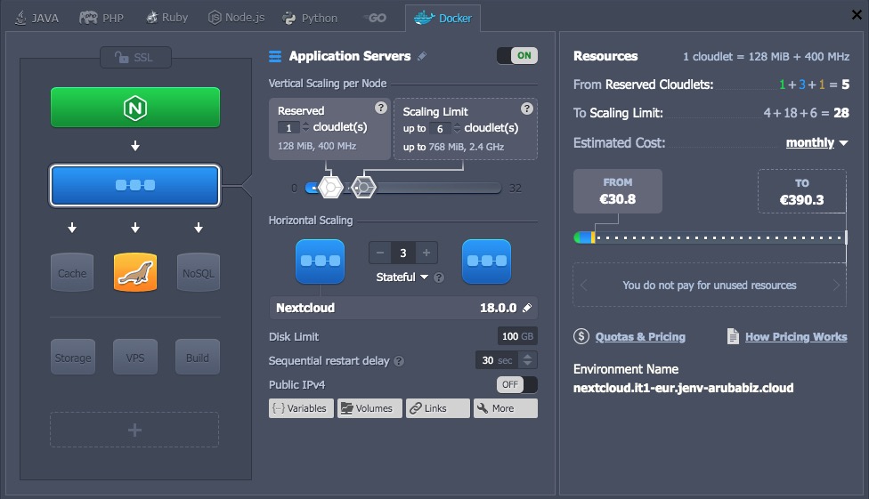Open the Application Servers layer menu
The image size is (869, 499).
coord(275,56)
